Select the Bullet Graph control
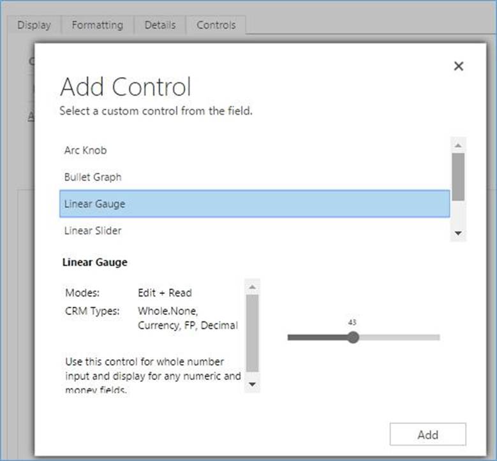Viewport: 497px width, 461px height. 93,177
